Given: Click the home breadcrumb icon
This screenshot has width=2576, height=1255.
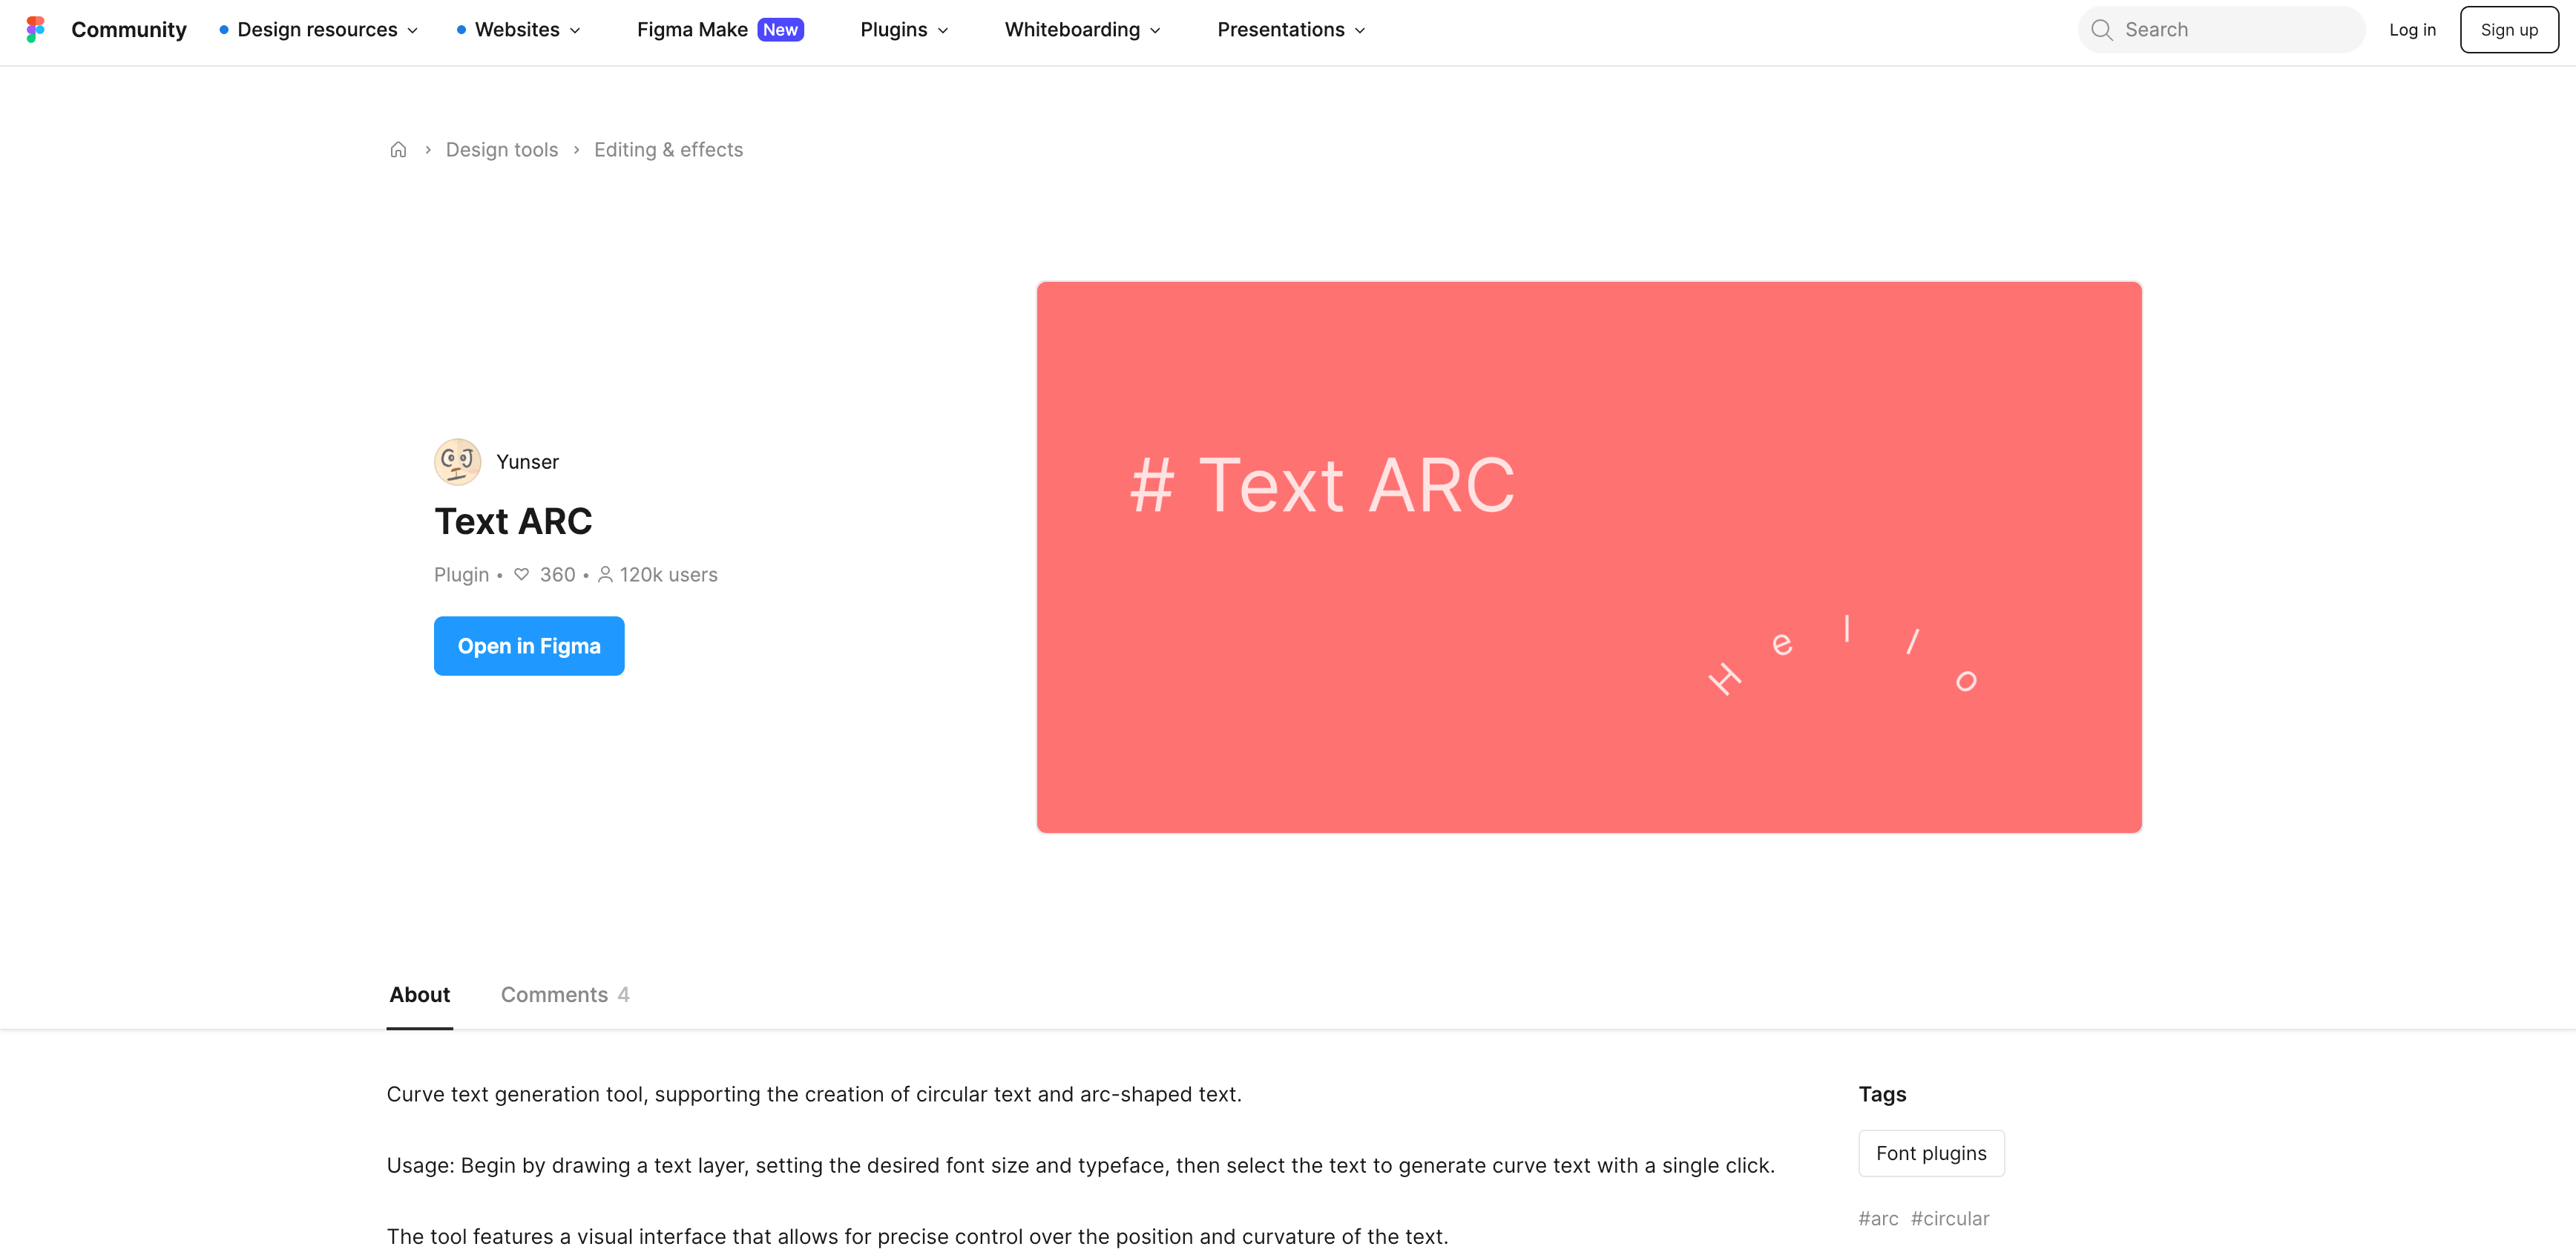Looking at the screenshot, I should point(398,150).
